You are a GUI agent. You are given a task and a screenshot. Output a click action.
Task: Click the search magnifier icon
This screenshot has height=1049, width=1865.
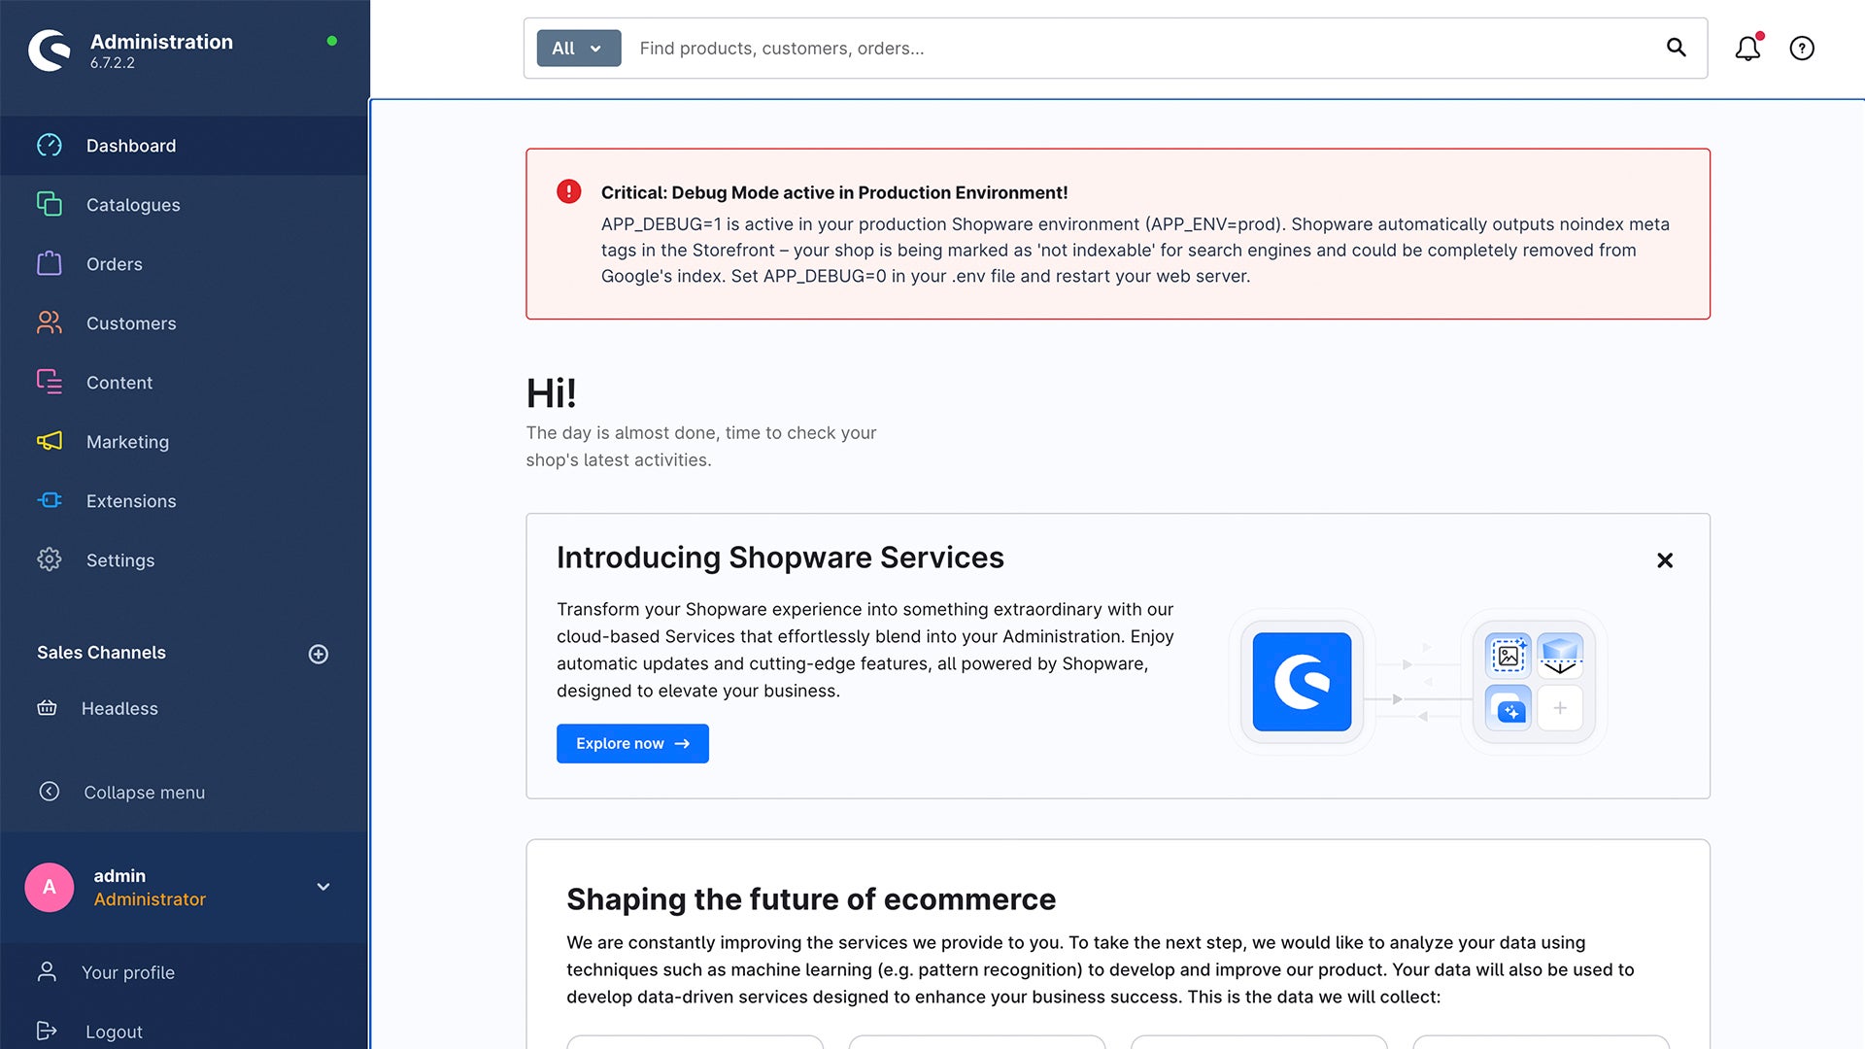pos(1677,48)
